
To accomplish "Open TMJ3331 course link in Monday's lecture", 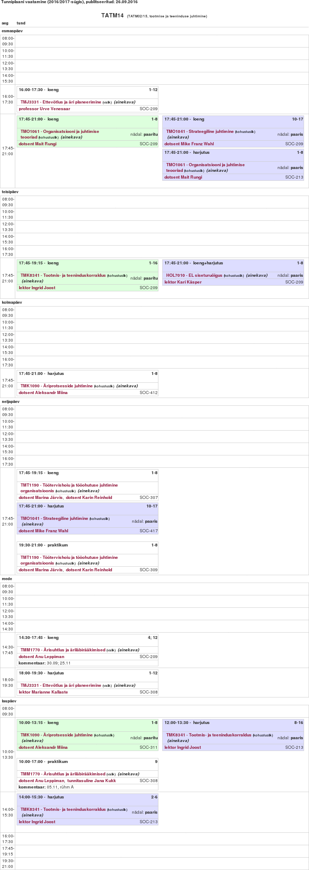I will pos(61,102).
